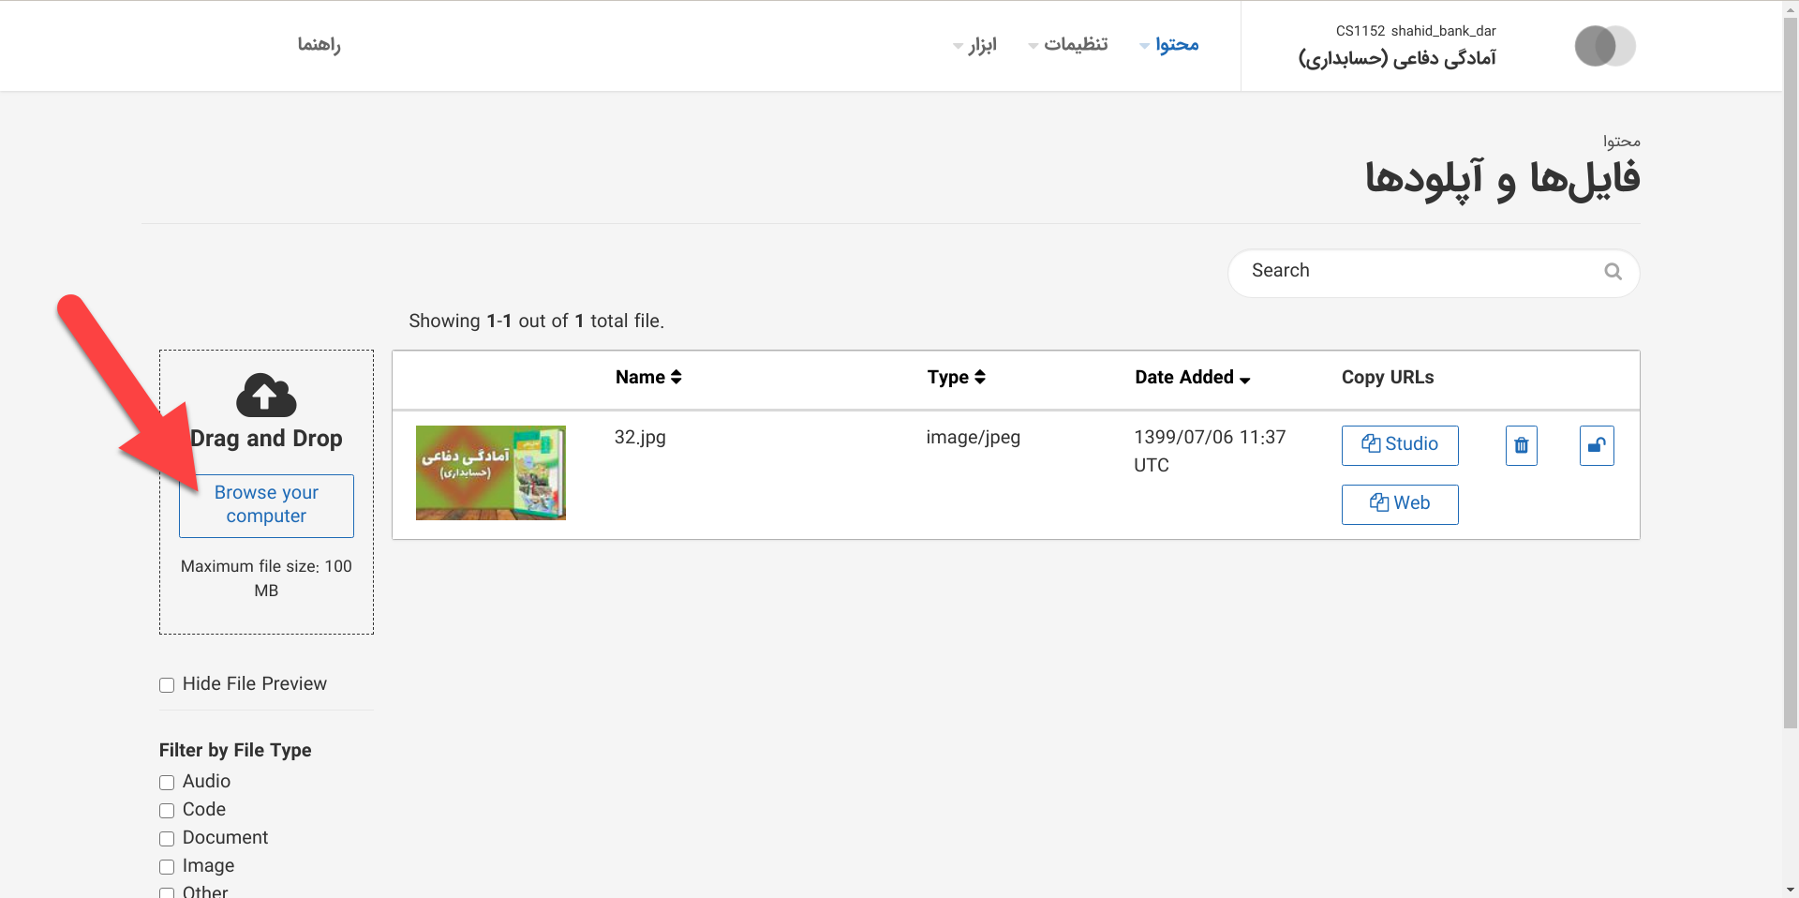The height and width of the screenshot is (898, 1799).
Task: Open the محتوا dropdown menu
Action: (1169, 45)
